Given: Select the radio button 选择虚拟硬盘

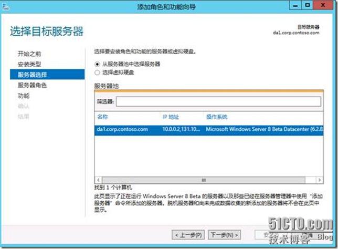Looking at the screenshot, I should 97,72.
